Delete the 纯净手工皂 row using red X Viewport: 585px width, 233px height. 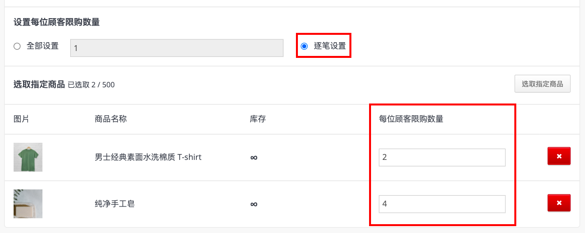(559, 203)
